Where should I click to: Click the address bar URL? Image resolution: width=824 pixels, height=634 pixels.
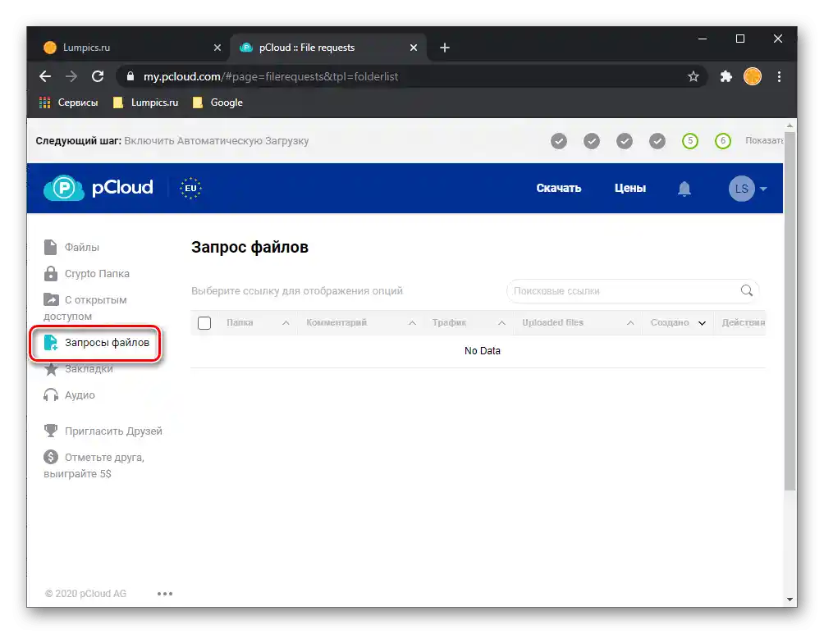pyautogui.click(x=271, y=77)
